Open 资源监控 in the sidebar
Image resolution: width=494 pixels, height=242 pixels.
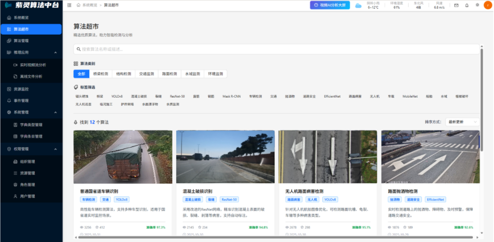21,89
